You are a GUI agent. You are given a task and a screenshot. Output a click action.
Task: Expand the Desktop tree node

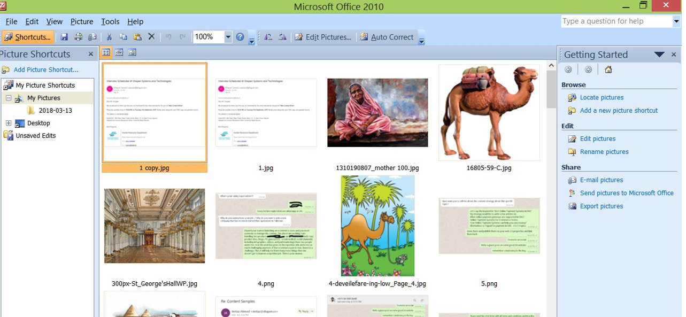pos(10,123)
